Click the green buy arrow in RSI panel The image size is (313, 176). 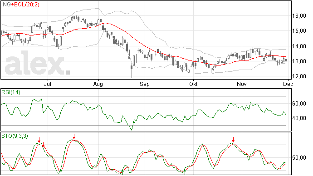134,123
